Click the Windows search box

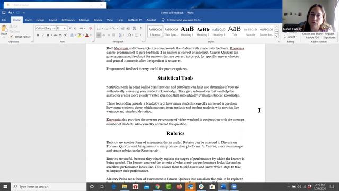coord(48,186)
